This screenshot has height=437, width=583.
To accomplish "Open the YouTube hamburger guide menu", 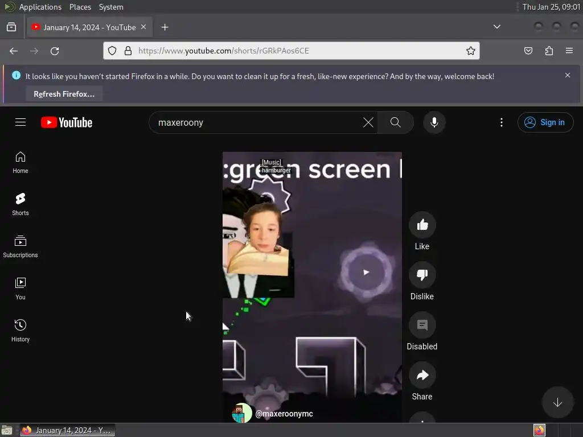I will [x=20, y=122].
